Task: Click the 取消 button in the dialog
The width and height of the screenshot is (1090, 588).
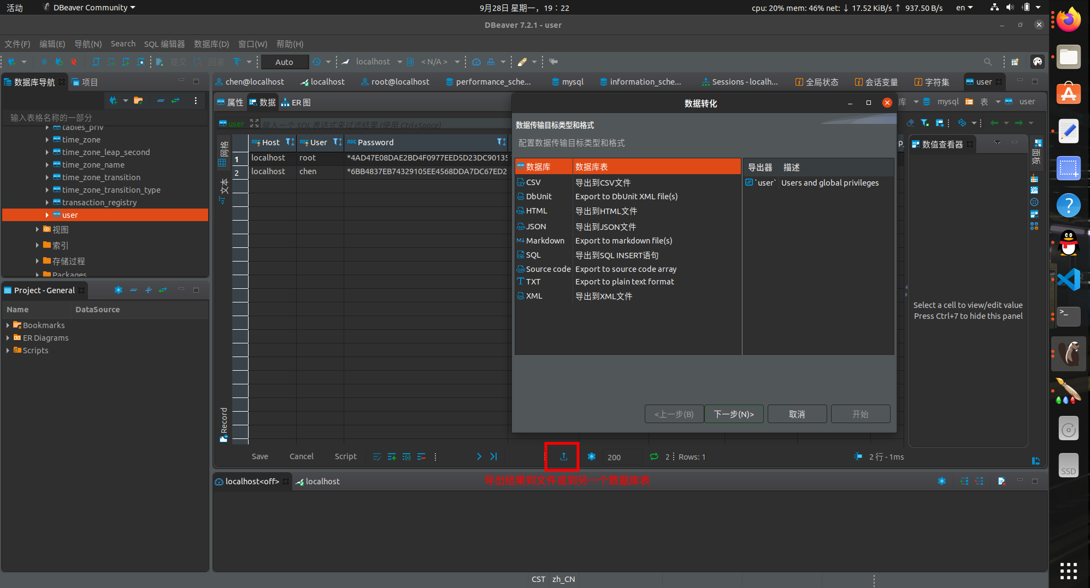Action: tap(797, 414)
